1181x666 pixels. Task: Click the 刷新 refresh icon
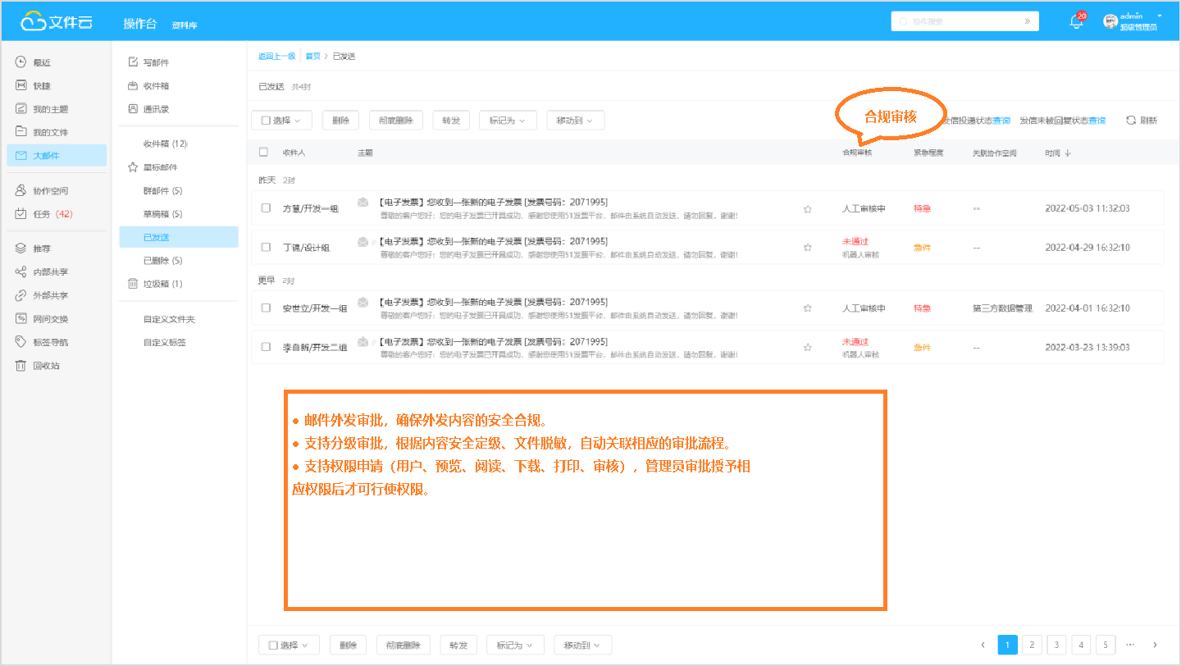point(1132,119)
